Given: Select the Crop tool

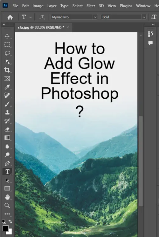Looking at the screenshot, I should 7,70.
